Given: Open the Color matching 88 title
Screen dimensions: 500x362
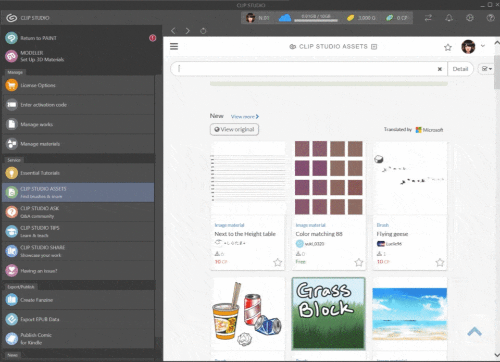Looking at the screenshot, I should [x=319, y=234].
